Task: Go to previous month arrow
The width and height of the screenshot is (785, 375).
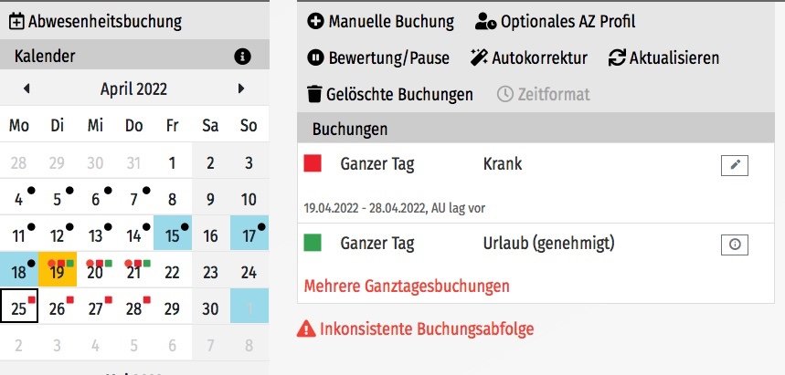Action: (27, 89)
